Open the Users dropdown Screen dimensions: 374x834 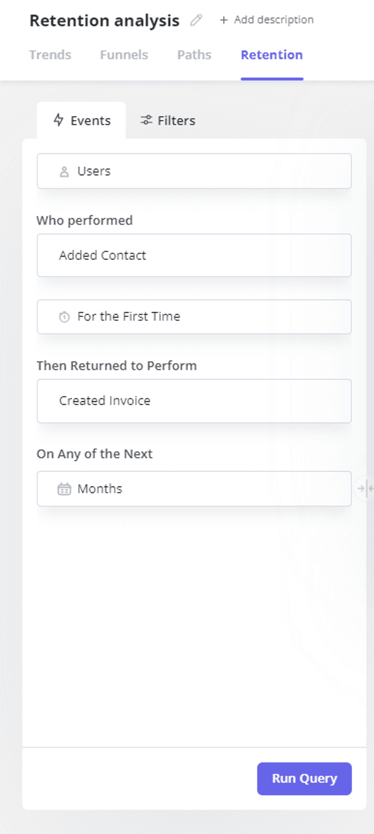click(x=194, y=171)
